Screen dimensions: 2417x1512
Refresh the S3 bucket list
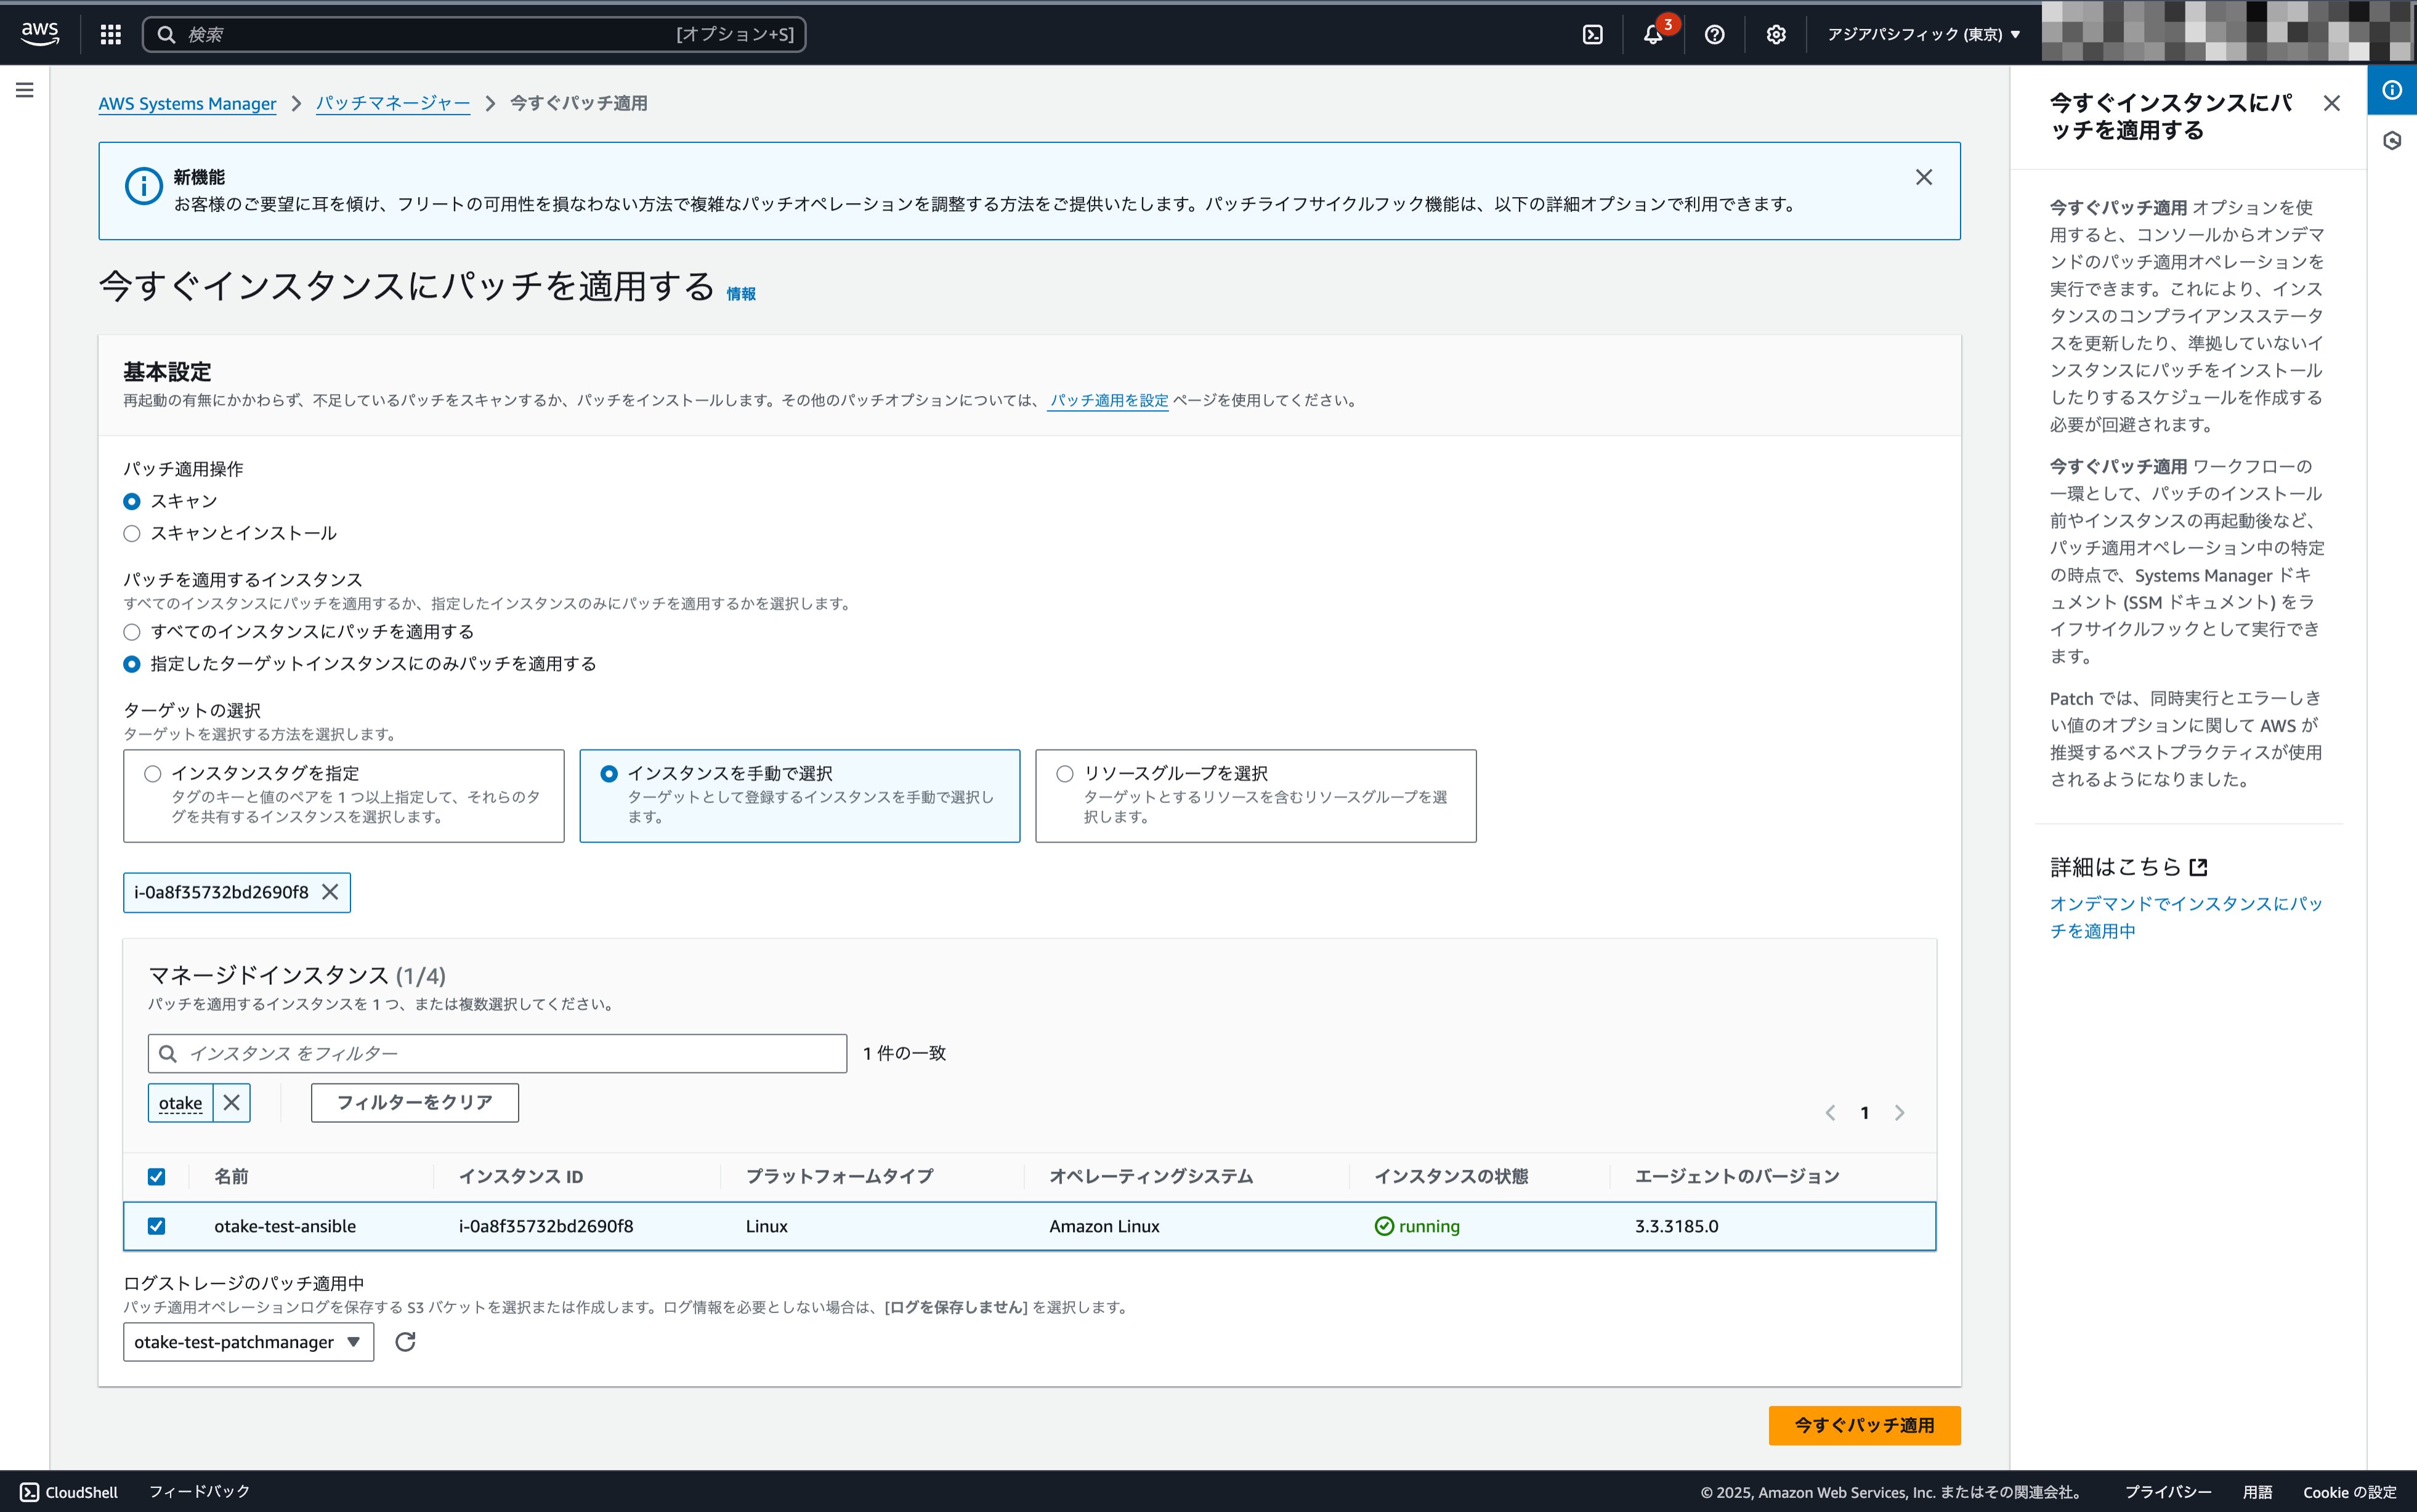coord(405,1342)
